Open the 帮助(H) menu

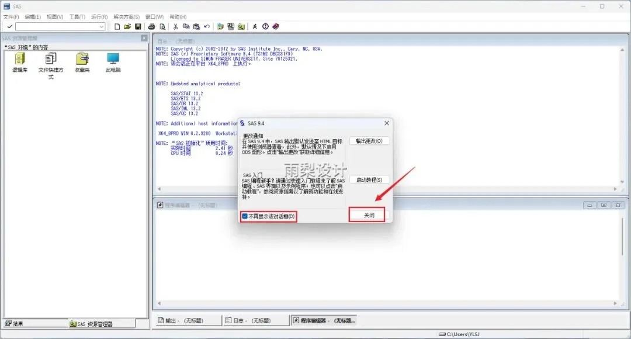tap(178, 17)
